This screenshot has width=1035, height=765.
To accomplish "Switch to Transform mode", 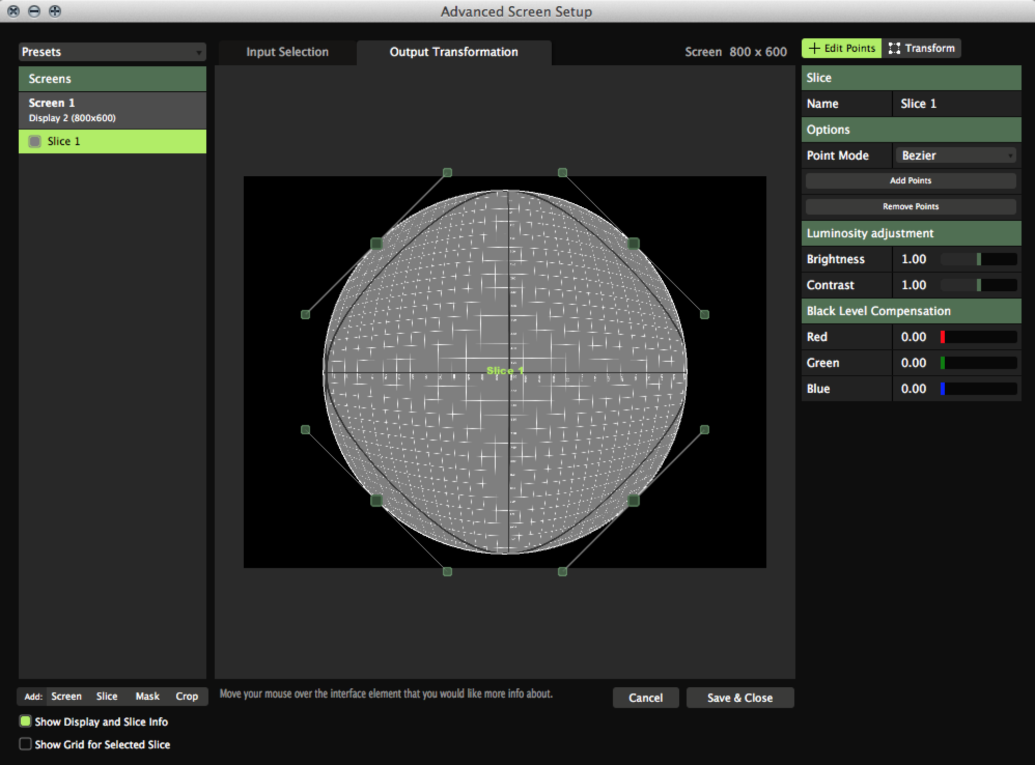I will 921,48.
